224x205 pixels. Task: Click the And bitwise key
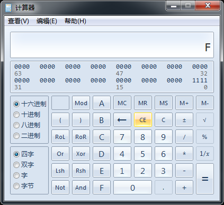[81, 188]
